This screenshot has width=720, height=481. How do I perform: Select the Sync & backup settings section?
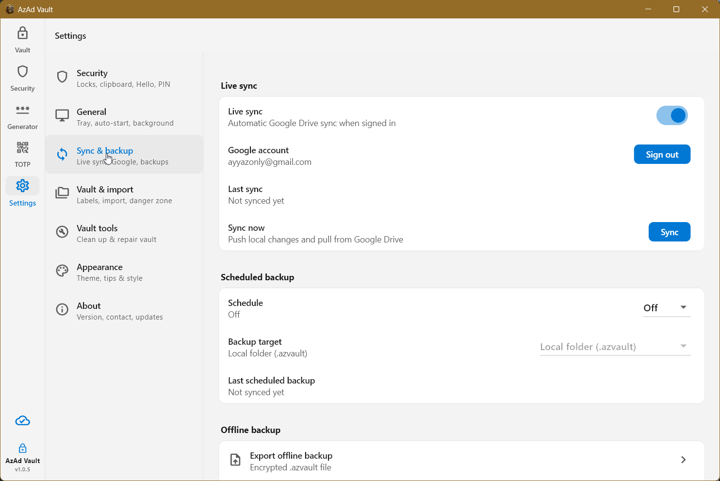click(124, 154)
